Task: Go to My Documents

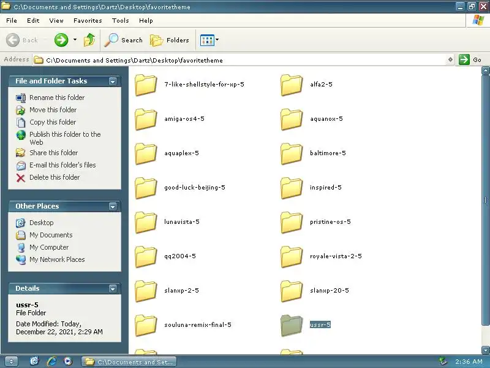Action: (x=51, y=235)
